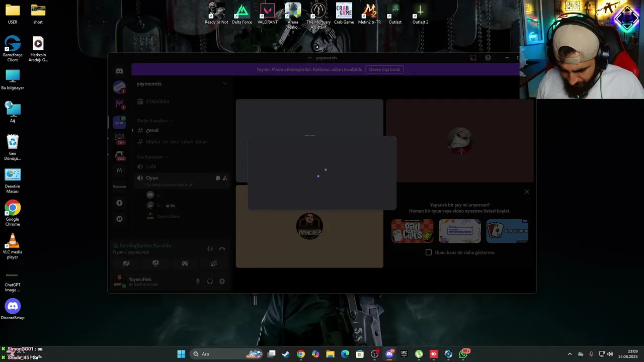
Task: Expand yayıncıreis server dropdown
Action: tap(224, 83)
